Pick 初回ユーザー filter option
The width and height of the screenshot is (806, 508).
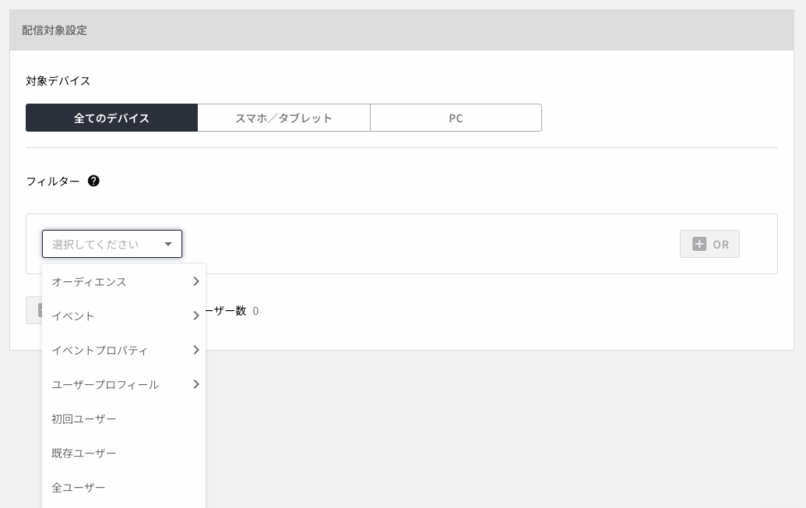pyautogui.click(x=123, y=419)
